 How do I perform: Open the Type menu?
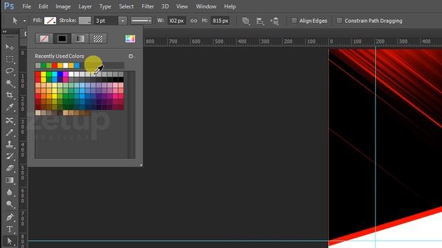pos(105,6)
